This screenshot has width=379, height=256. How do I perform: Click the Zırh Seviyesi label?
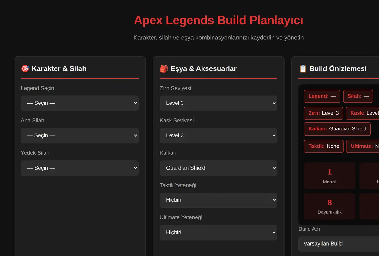[175, 88]
